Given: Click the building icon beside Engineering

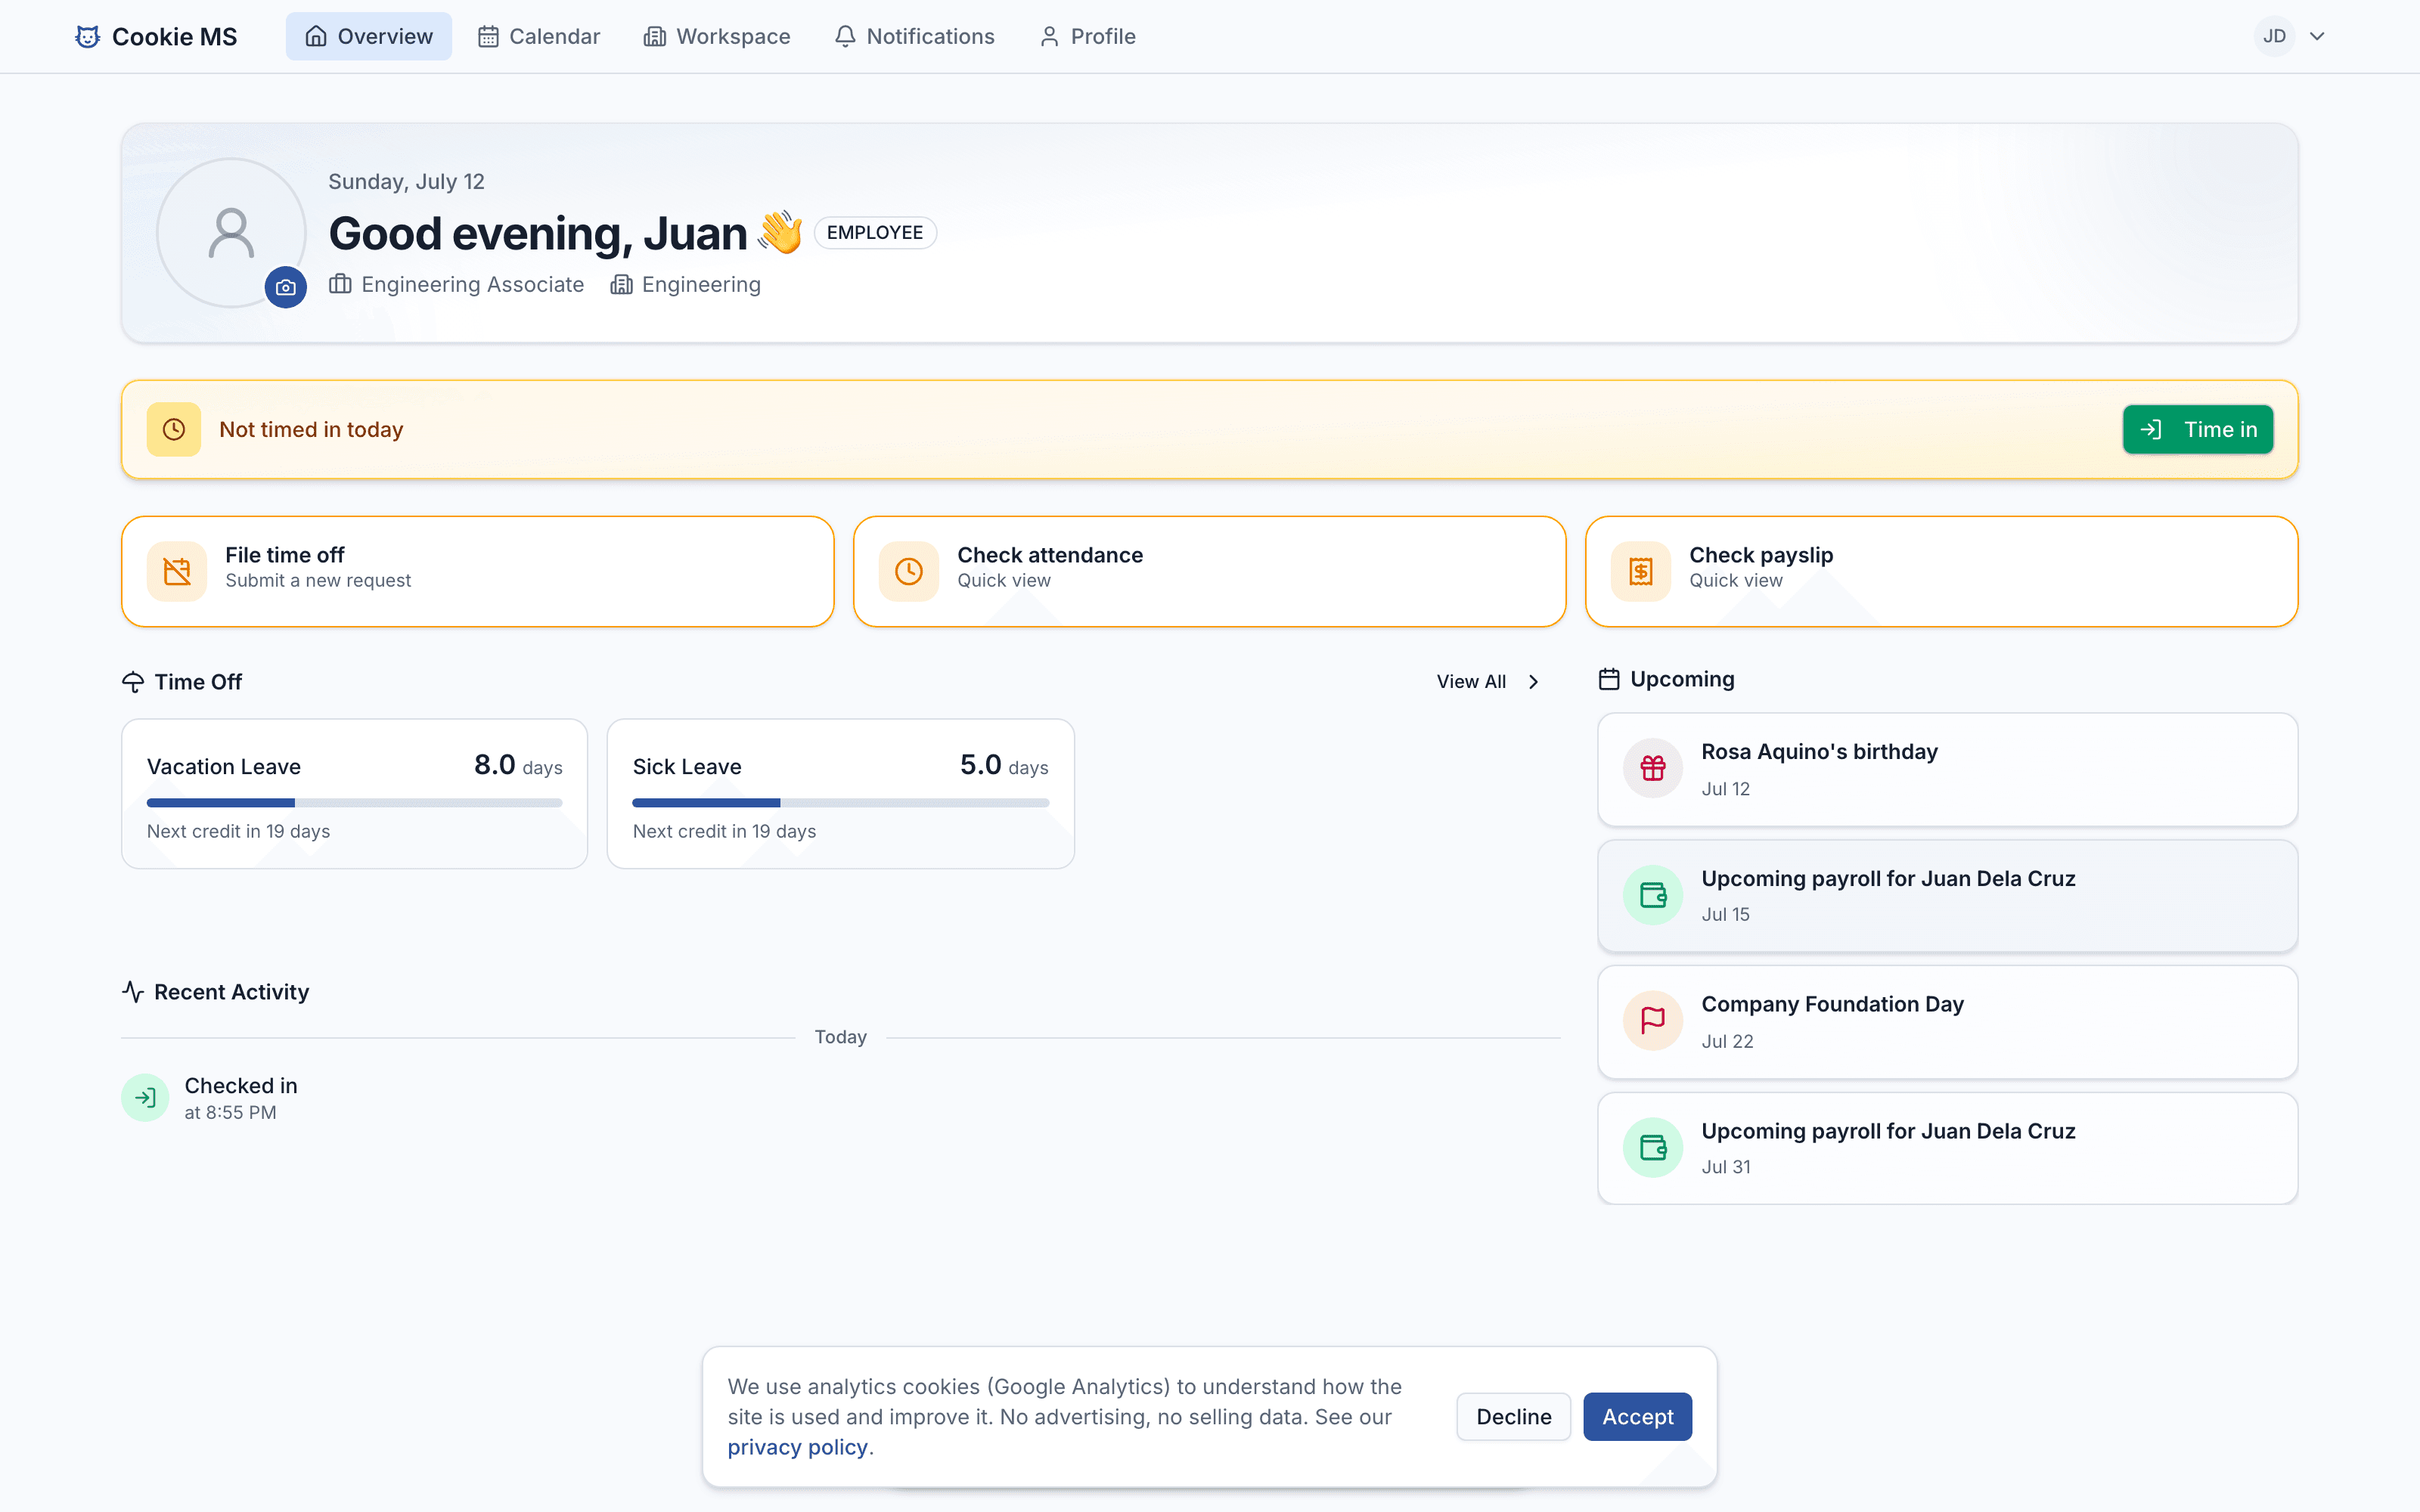Looking at the screenshot, I should 621,285.
